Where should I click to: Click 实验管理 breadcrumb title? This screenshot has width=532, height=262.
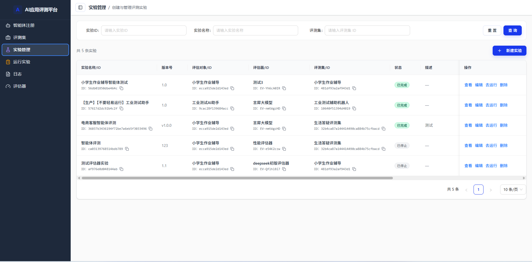97,7
